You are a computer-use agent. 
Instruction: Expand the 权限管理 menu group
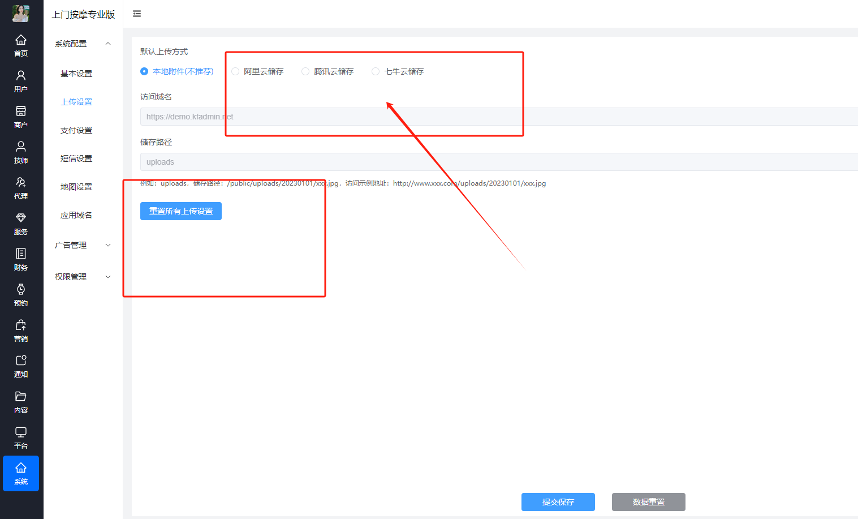(x=83, y=277)
